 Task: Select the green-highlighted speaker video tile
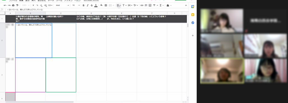tap(222, 71)
